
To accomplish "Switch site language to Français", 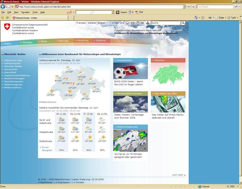I will click(x=81, y=23).
